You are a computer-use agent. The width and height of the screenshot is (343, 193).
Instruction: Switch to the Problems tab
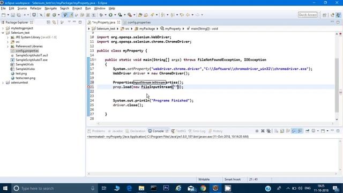pyautogui.click(x=96, y=131)
